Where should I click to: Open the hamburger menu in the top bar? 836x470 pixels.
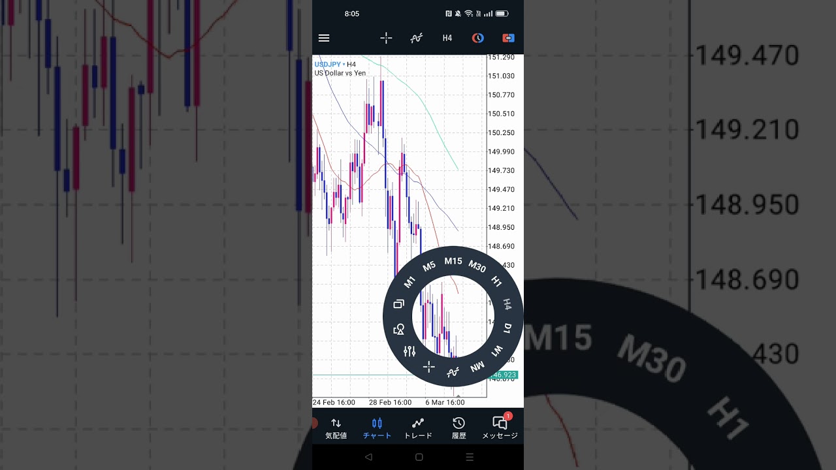click(324, 38)
